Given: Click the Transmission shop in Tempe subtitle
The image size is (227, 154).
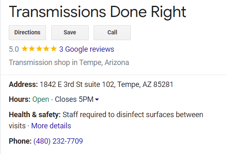Looking at the screenshot, I should pos(69,63).
